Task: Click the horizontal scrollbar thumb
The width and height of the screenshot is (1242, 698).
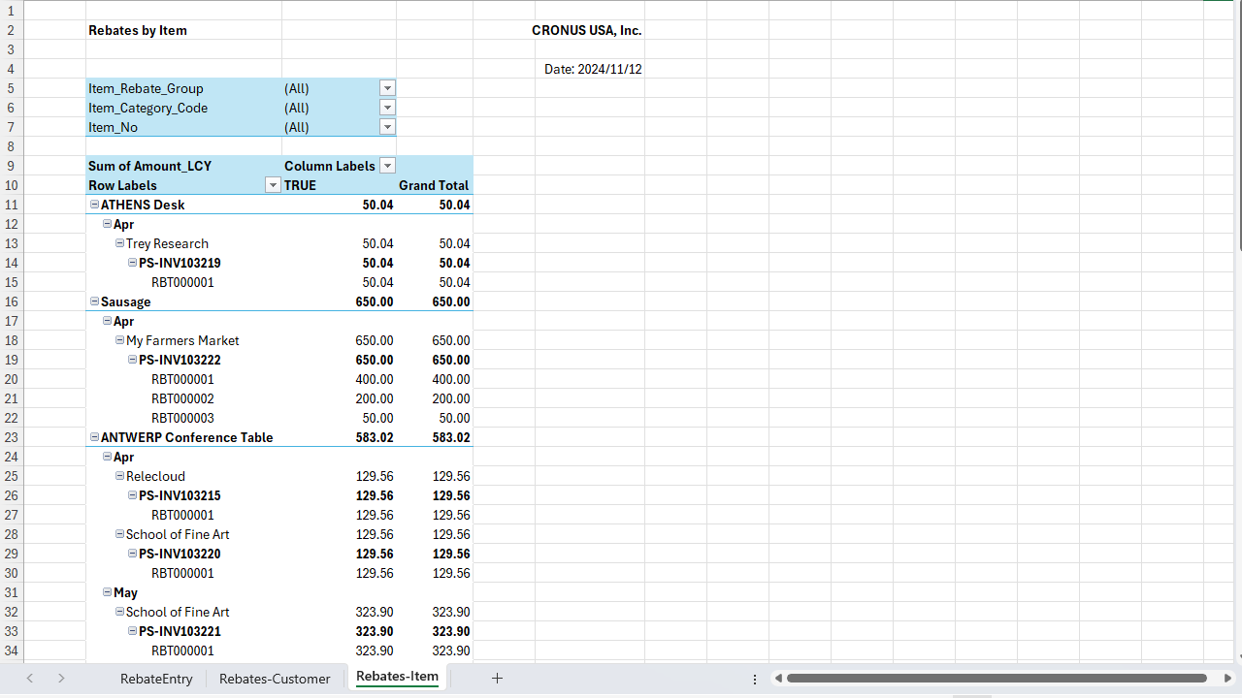Action: (997, 679)
